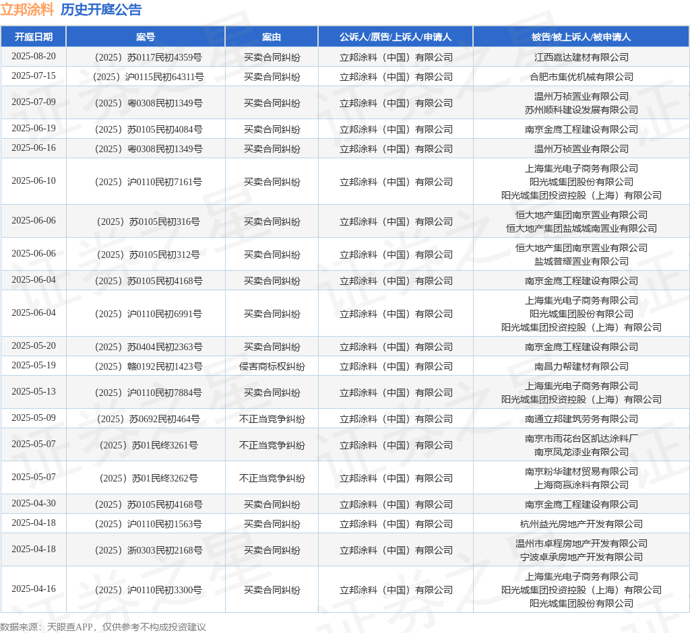Click the 立邦涂料 title text
Viewport: 690px width, 633px height.
(x=27, y=9)
